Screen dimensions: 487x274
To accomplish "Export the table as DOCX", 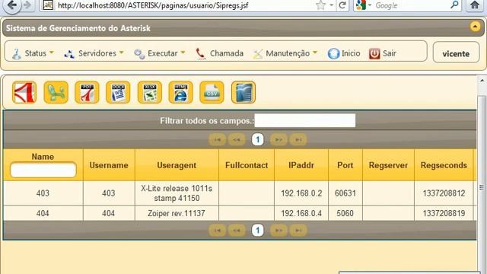I will click(118, 92).
